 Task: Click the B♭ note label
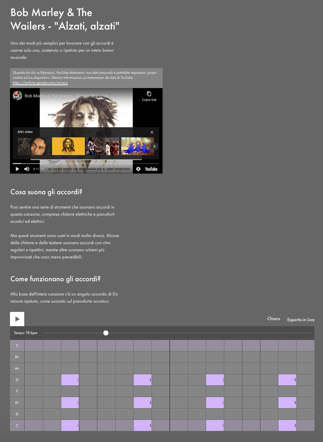click(x=17, y=357)
